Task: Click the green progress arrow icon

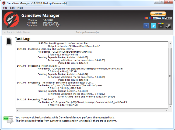Action: 8,120
